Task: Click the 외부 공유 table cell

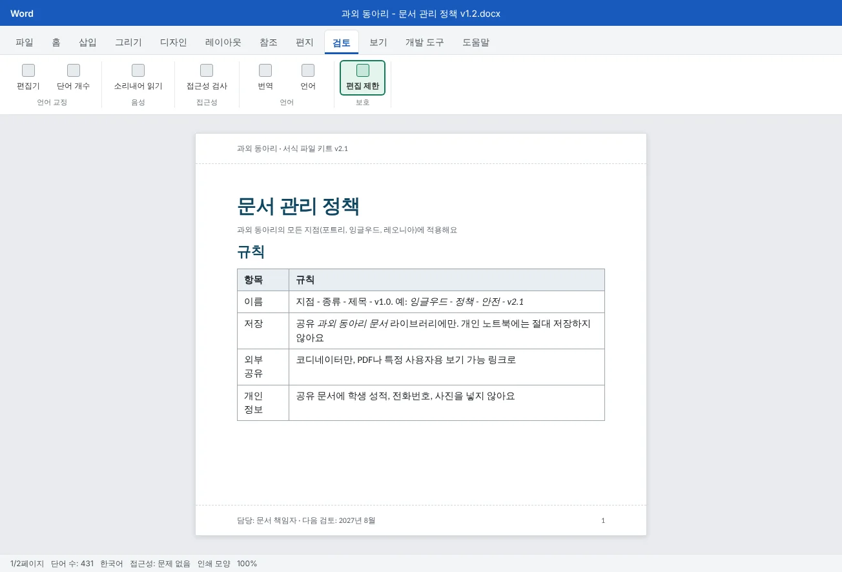Action: (x=263, y=367)
